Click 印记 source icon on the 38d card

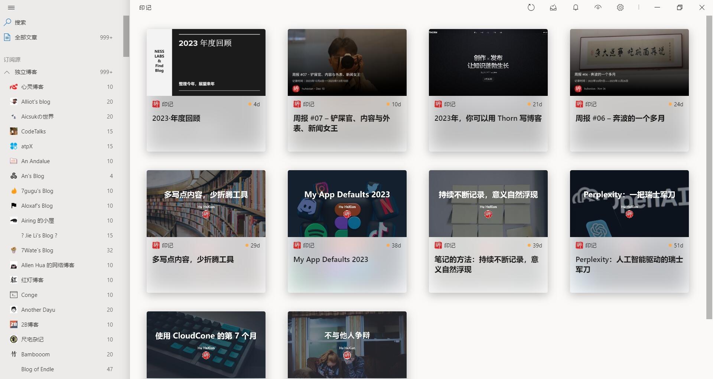(x=297, y=246)
